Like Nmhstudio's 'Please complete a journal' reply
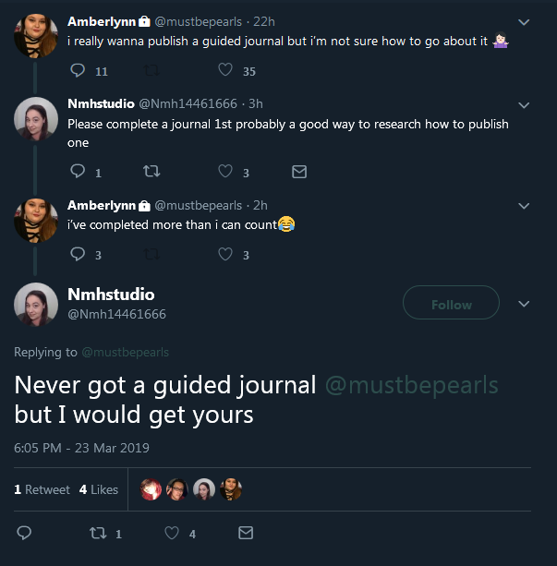 225,171
